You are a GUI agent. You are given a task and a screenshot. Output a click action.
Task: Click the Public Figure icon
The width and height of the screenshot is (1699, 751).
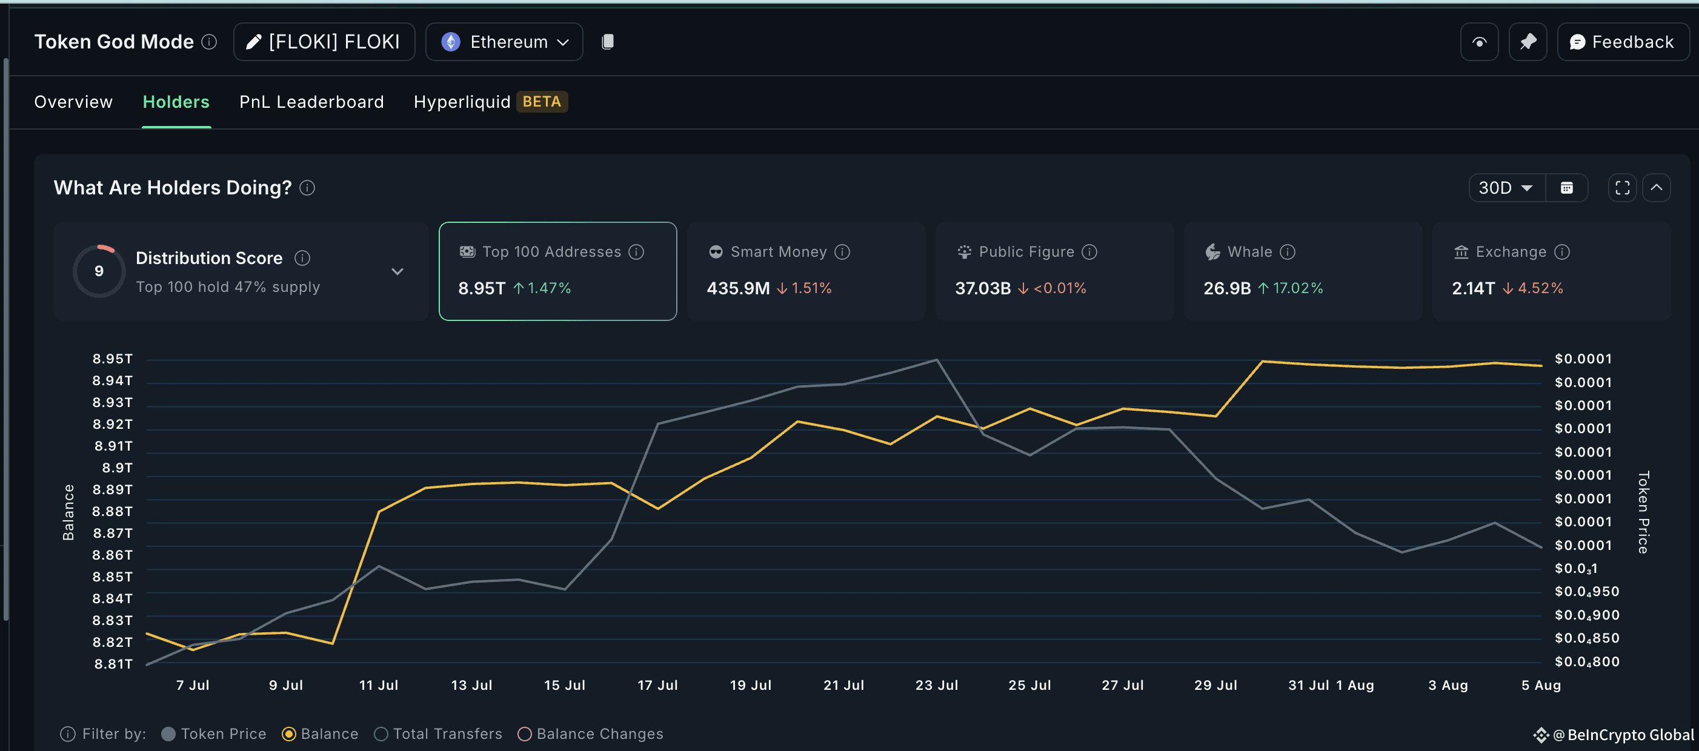coord(963,252)
